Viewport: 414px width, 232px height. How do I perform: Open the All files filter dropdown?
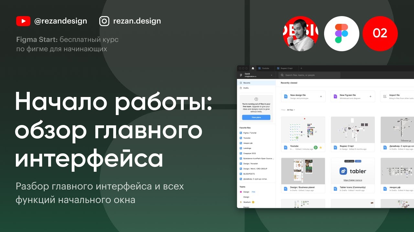[x=291, y=110]
